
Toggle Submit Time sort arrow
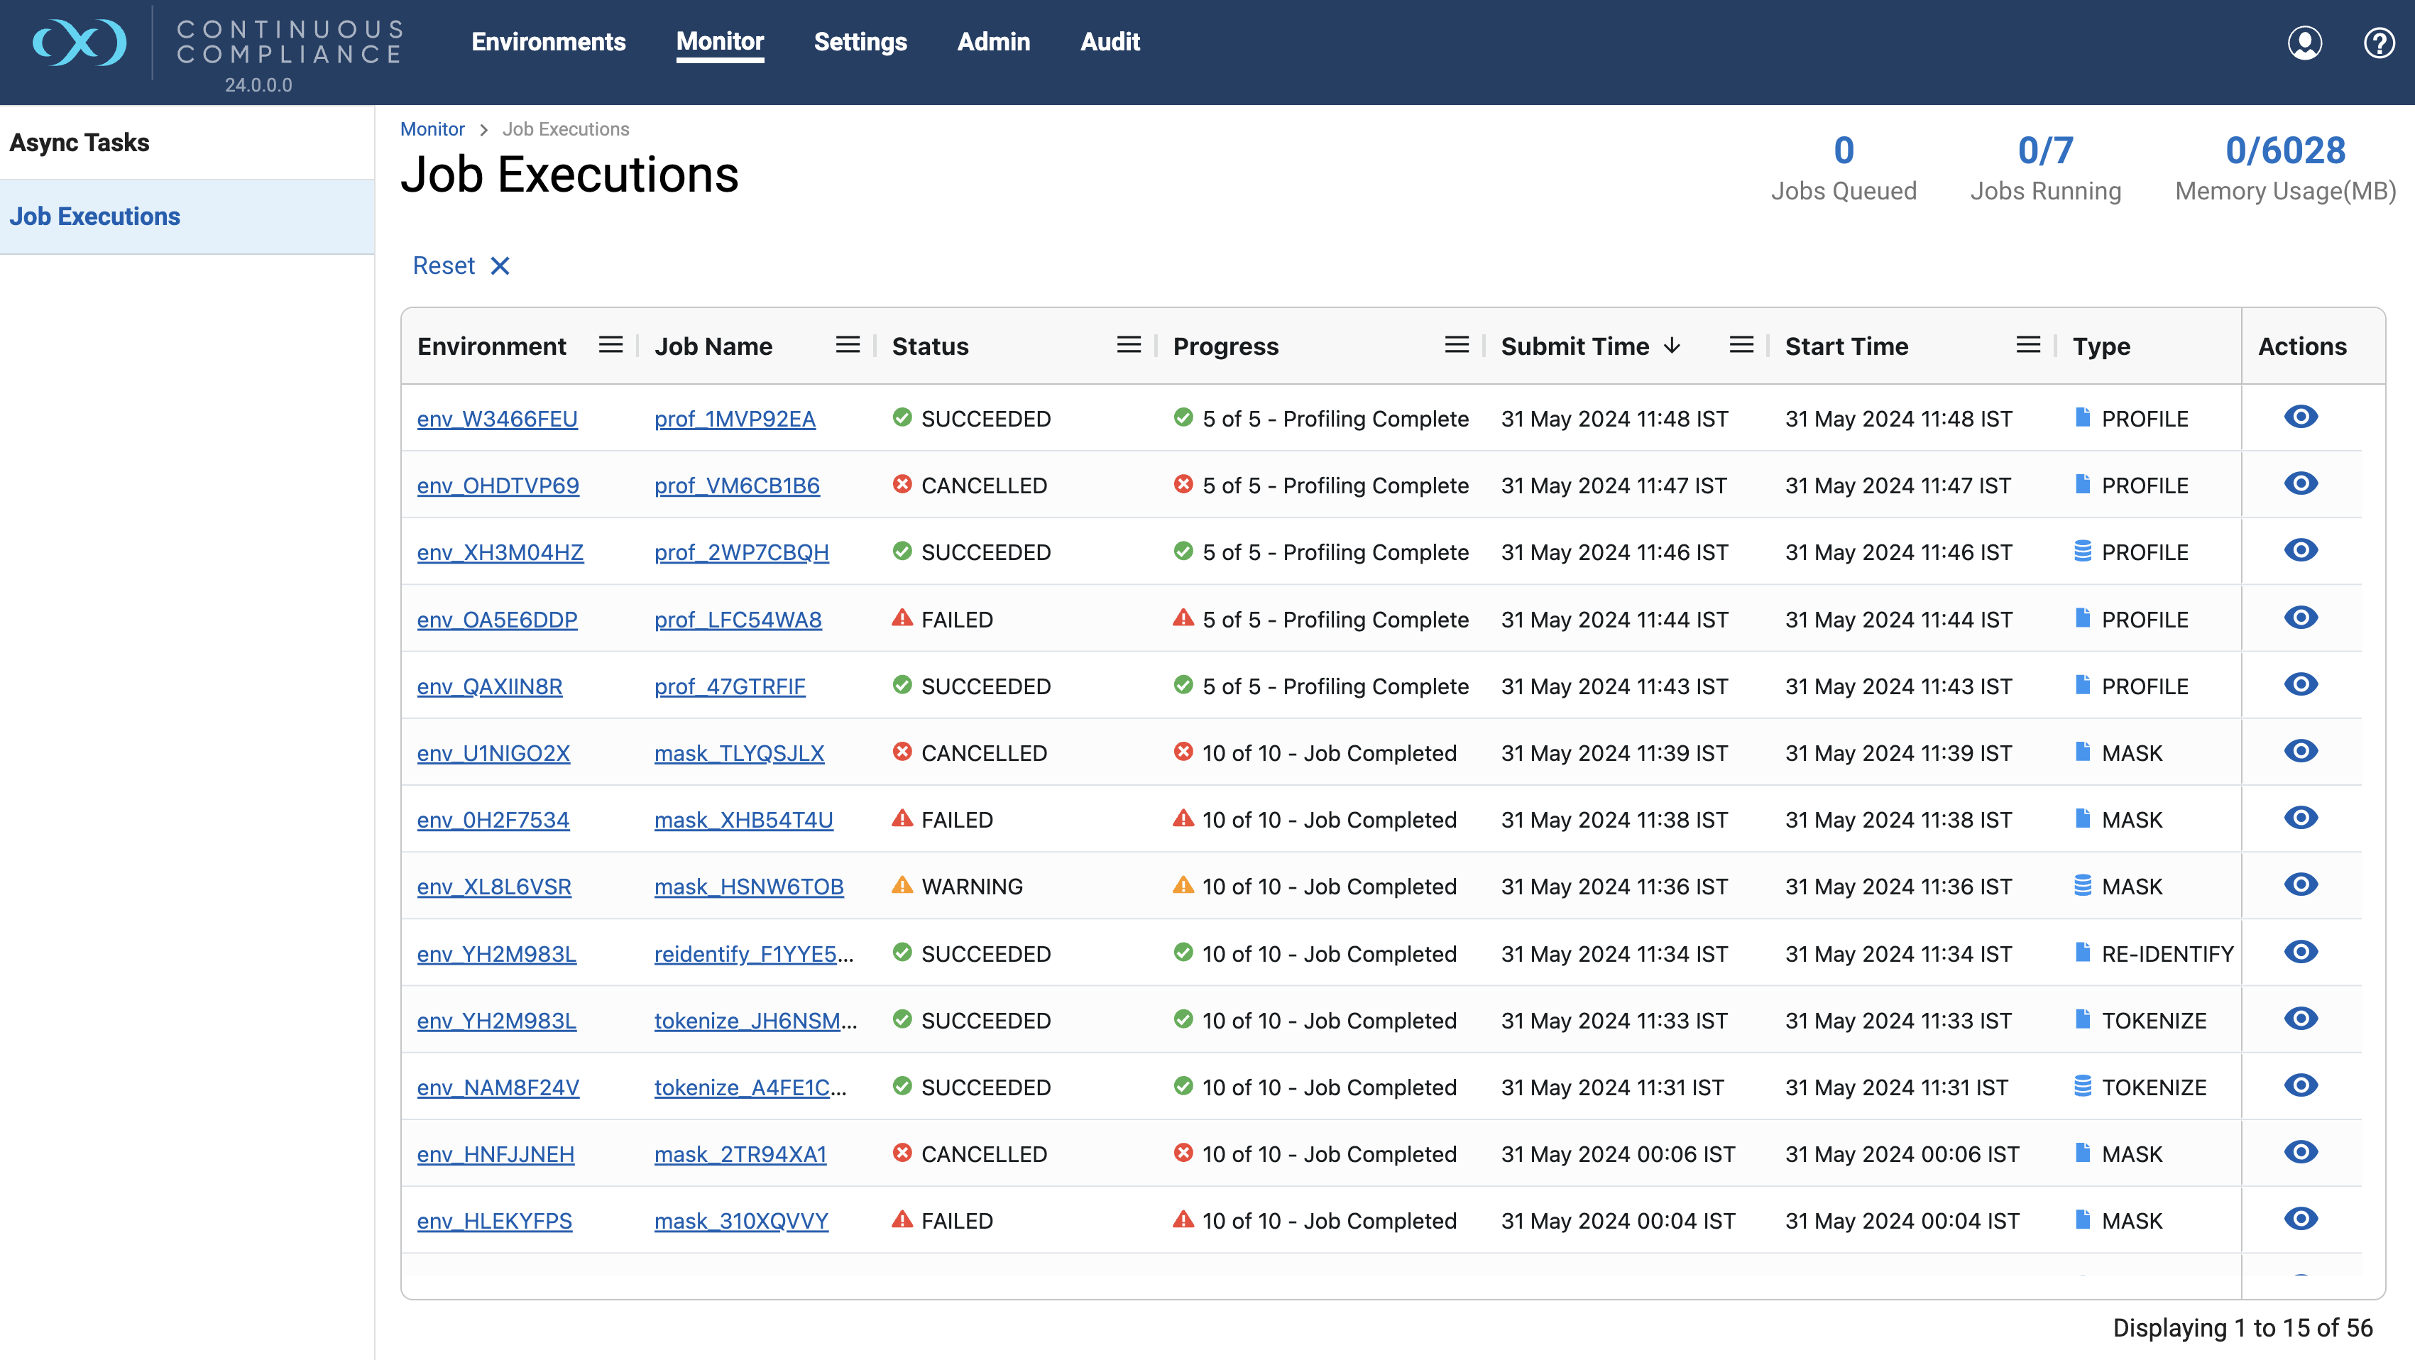[1672, 346]
